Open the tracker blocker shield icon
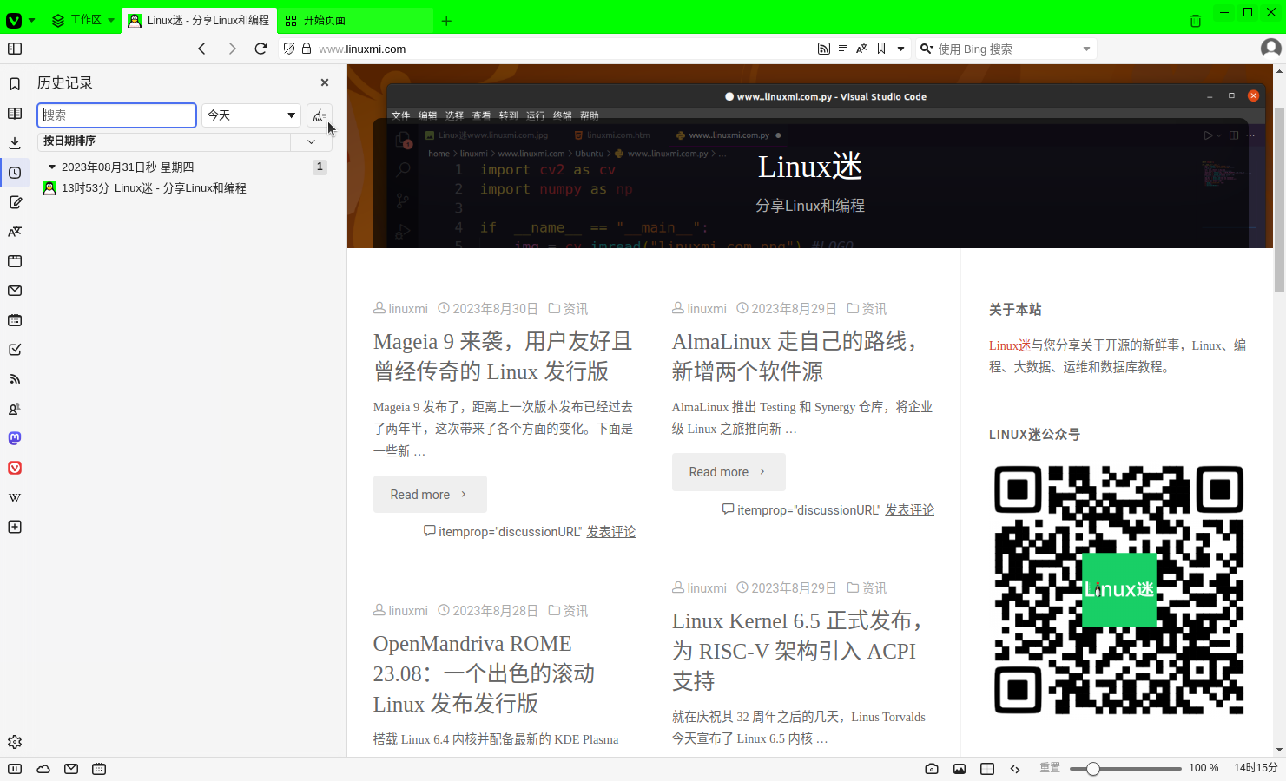Screen dimensions: 1286x781 click(289, 49)
